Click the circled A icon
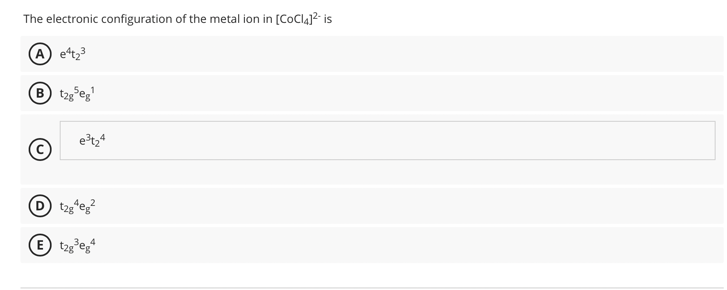The height and width of the screenshot is (290, 727). coord(40,54)
